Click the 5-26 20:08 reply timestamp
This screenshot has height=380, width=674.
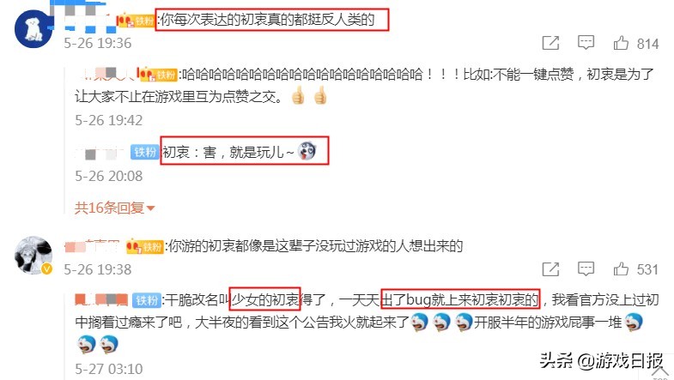click(x=109, y=176)
